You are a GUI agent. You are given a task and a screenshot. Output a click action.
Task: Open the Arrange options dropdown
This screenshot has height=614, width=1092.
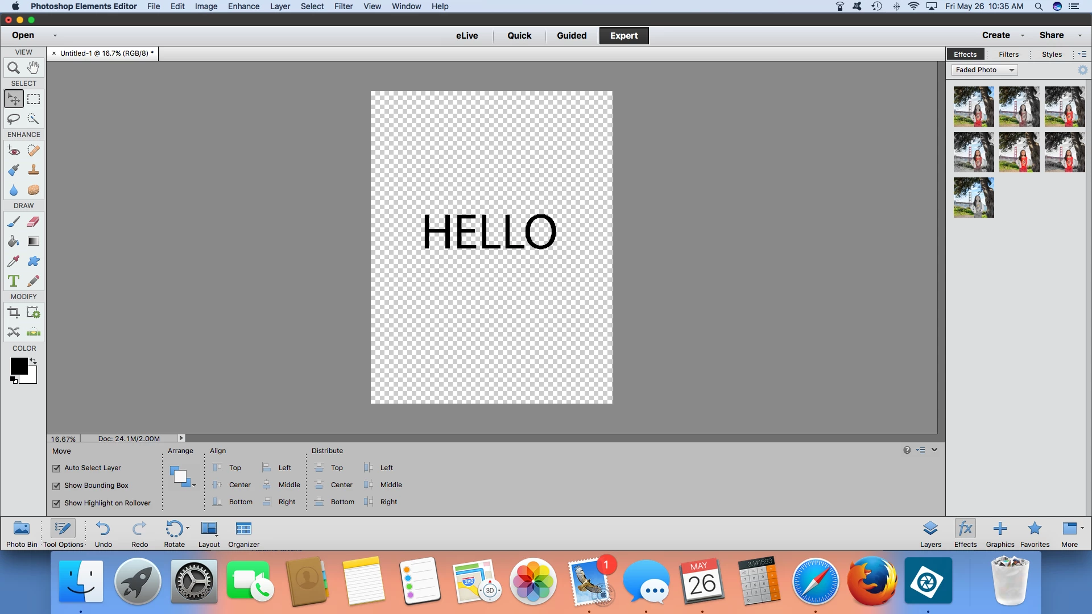183,478
